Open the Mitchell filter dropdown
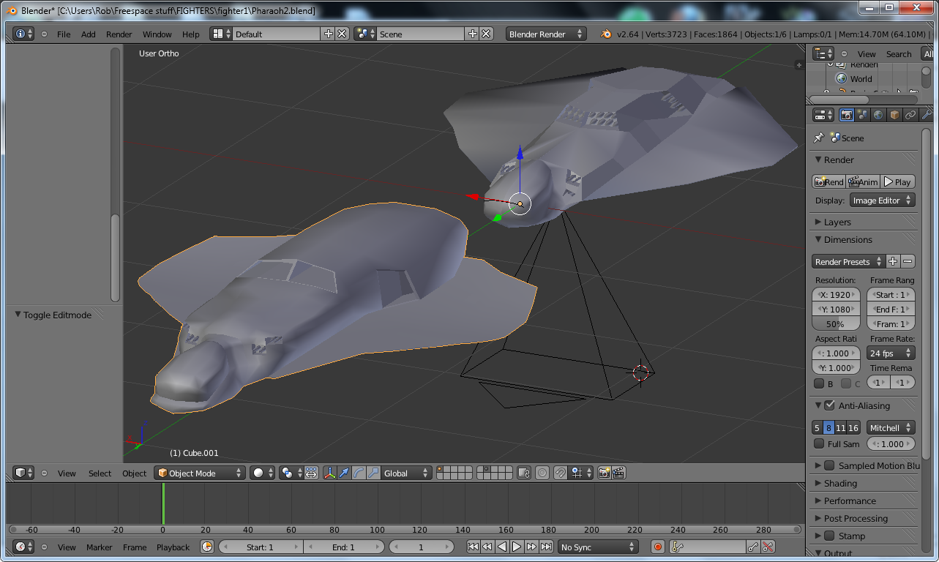Image resolution: width=939 pixels, height=562 pixels. pyautogui.click(x=891, y=427)
